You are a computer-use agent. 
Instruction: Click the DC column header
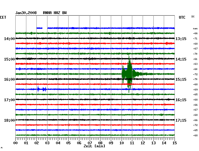193,17
